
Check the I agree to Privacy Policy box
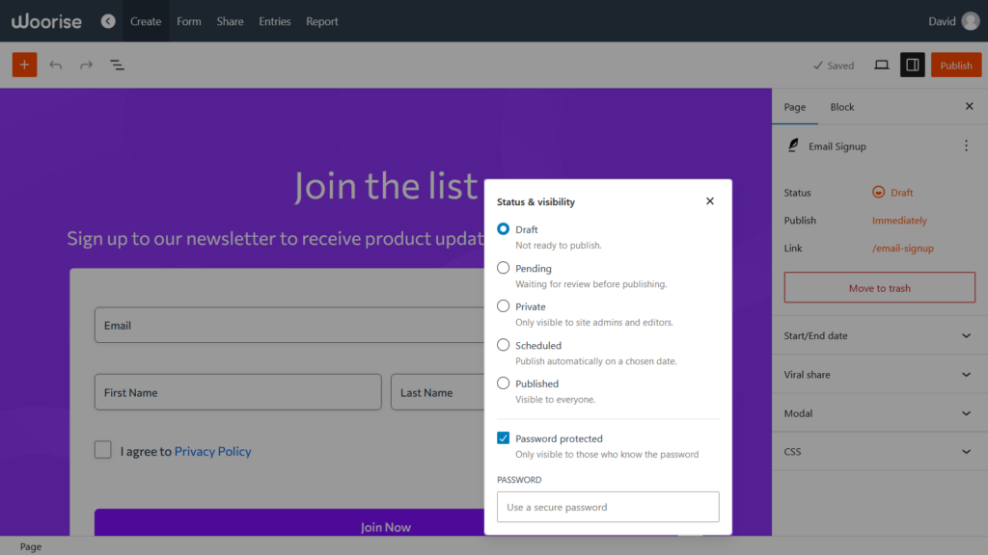[x=102, y=450]
